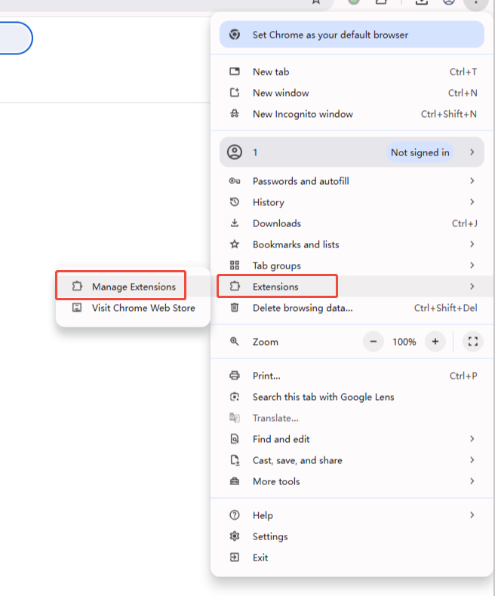Image resolution: width=495 pixels, height=596 pixels.
Task: Open a new window via its icon
Action: (x=235, y=93)
